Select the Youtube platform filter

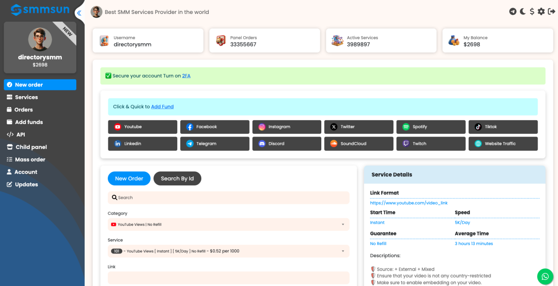(142, 127)
